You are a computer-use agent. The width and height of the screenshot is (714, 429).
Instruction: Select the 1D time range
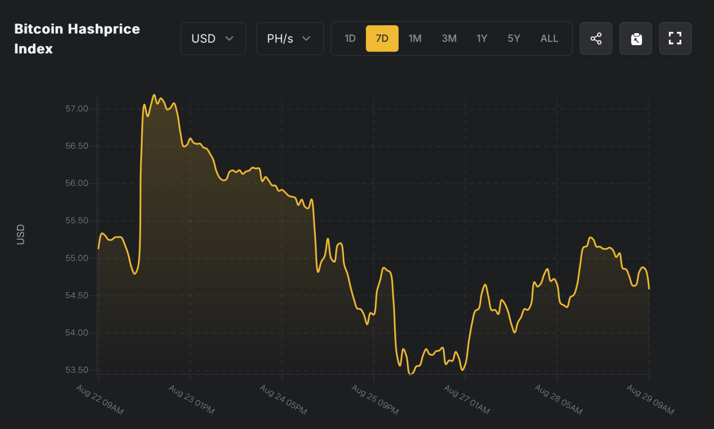(350, 39)
